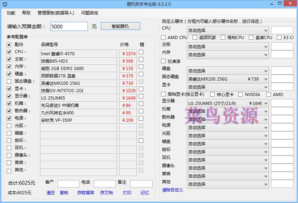Click the 技嘉B85-HD3 model field
Viewport: 298px width, 203px height.
point(78,61)
